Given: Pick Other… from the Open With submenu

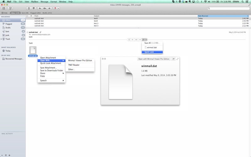Looking at the screenshot, I should [x=80, y=69].
